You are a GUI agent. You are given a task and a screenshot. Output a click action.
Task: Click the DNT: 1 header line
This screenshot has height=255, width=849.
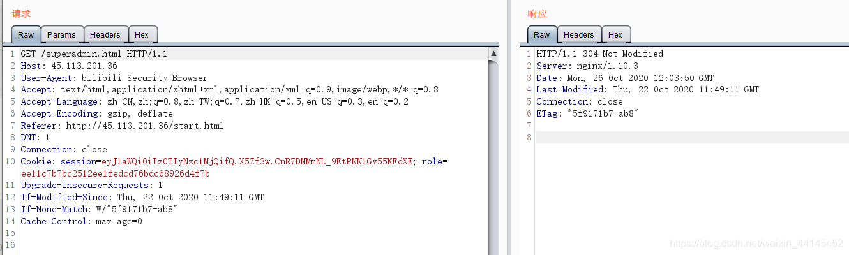[x=35, y=138]
